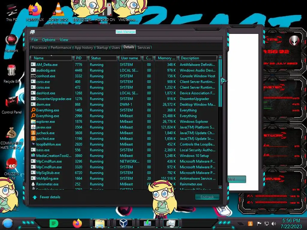This screenshot has width=307, height=230.
Task: Sort by the Memory column header
Action: tap(166, 58)
